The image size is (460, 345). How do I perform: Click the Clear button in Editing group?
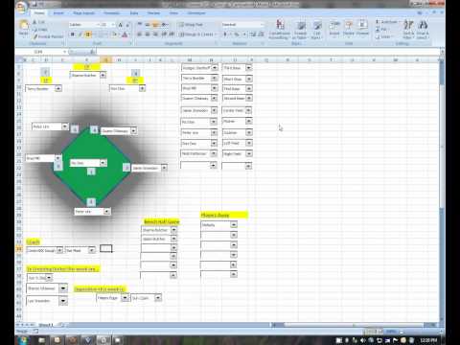383,36
